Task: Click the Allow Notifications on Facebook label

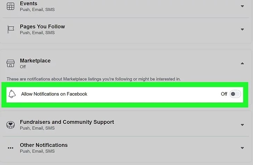Action: coord(54,94)
